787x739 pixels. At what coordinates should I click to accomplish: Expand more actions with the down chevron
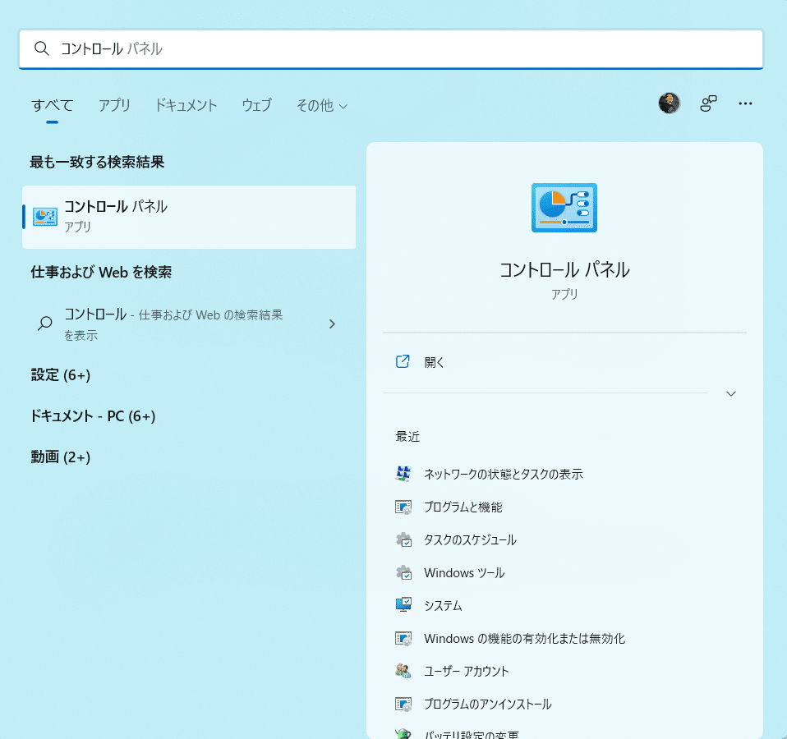click(731, 394)
